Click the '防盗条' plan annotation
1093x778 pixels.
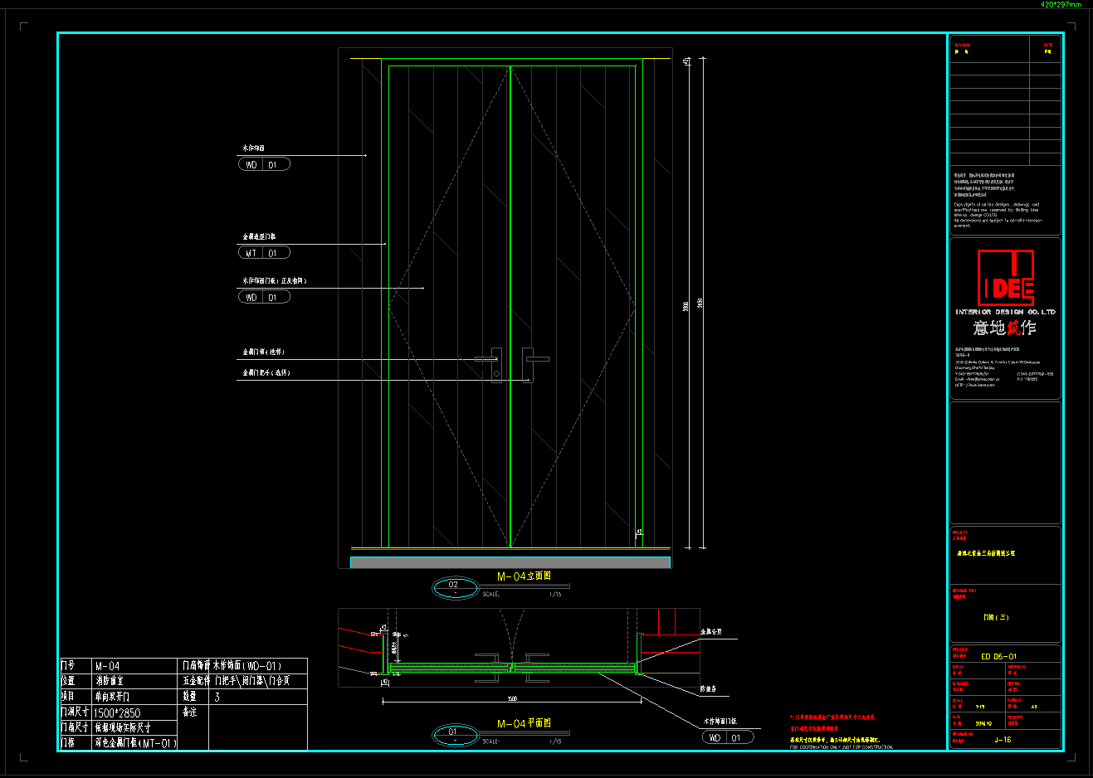click(708, 688)
